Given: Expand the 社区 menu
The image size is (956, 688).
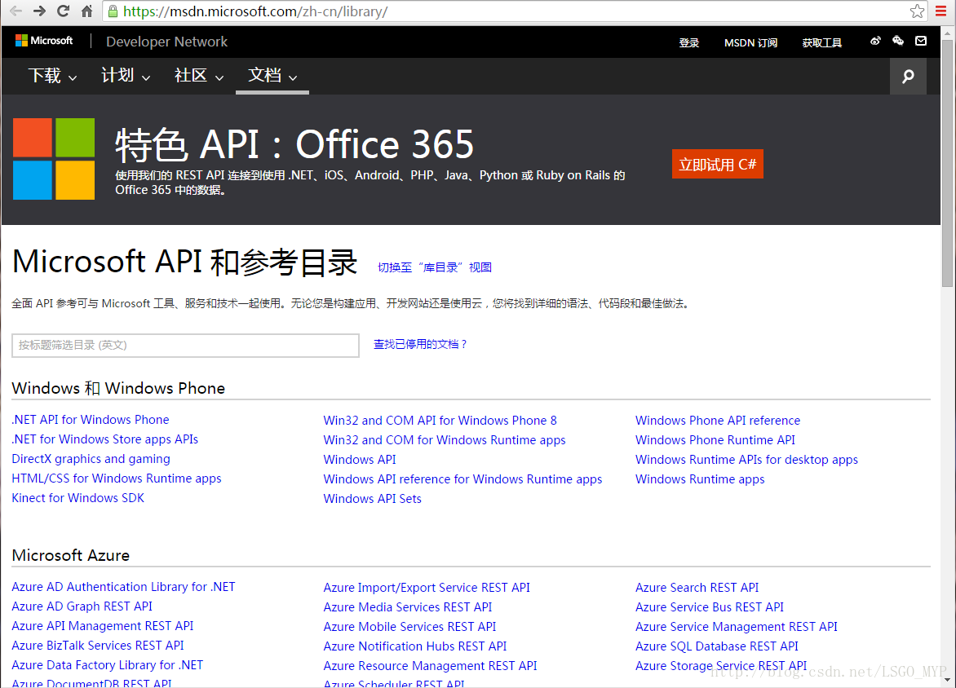Looking at the screenshot, I should pyautogui.click(x=199, y=76).
